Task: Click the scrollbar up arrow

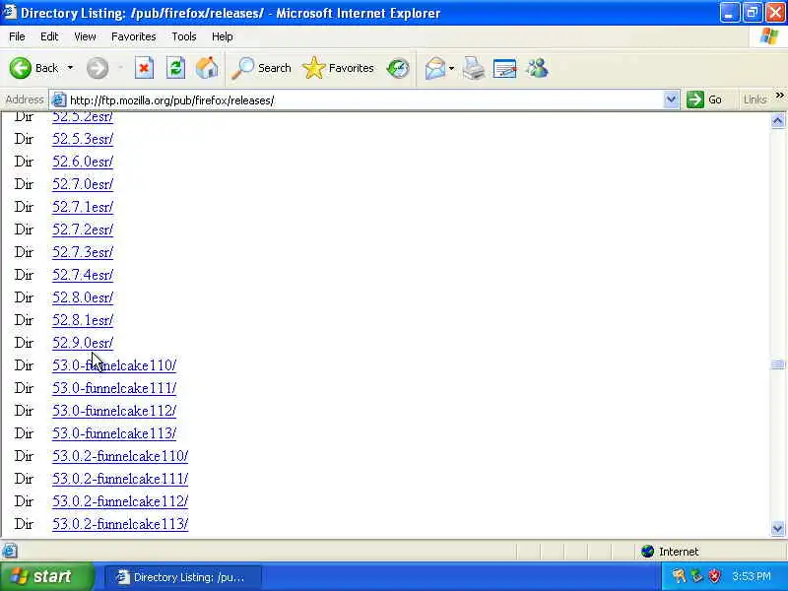Action: coord(777,120)
